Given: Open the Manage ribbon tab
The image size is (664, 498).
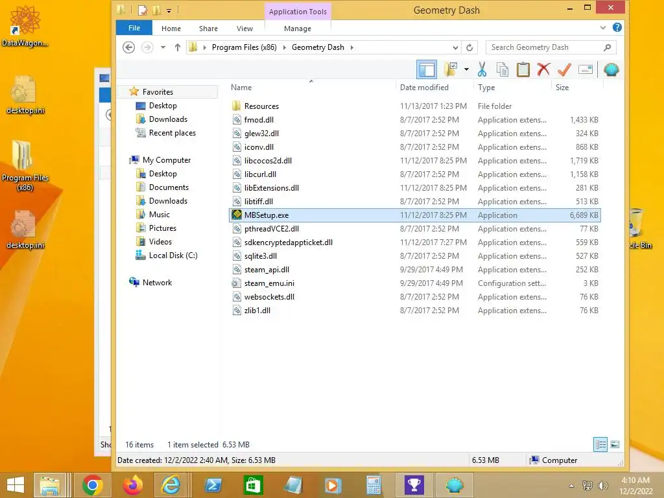Looking at the screenshot, I should click(x=297, y=29).
